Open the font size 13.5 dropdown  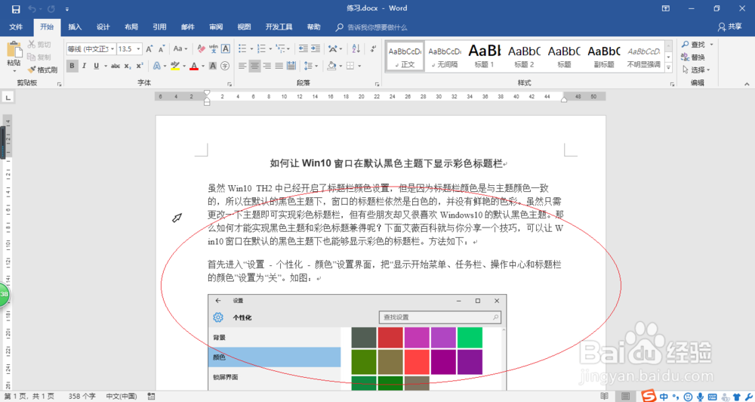pos(139,48)
